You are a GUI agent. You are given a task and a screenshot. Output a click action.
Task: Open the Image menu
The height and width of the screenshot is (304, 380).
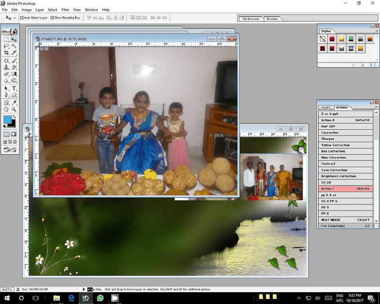click(x=27, y=10)
